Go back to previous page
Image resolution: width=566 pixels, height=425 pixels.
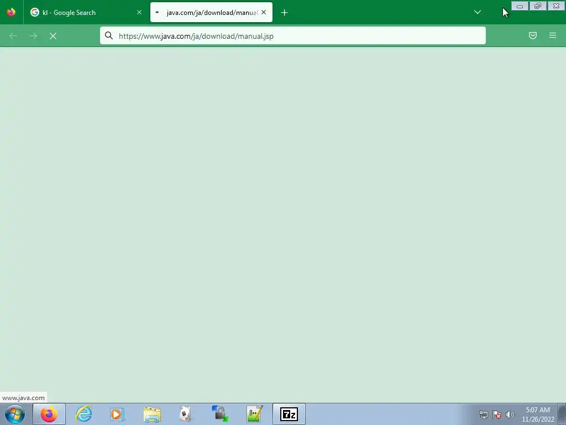(x=13, y=36)
